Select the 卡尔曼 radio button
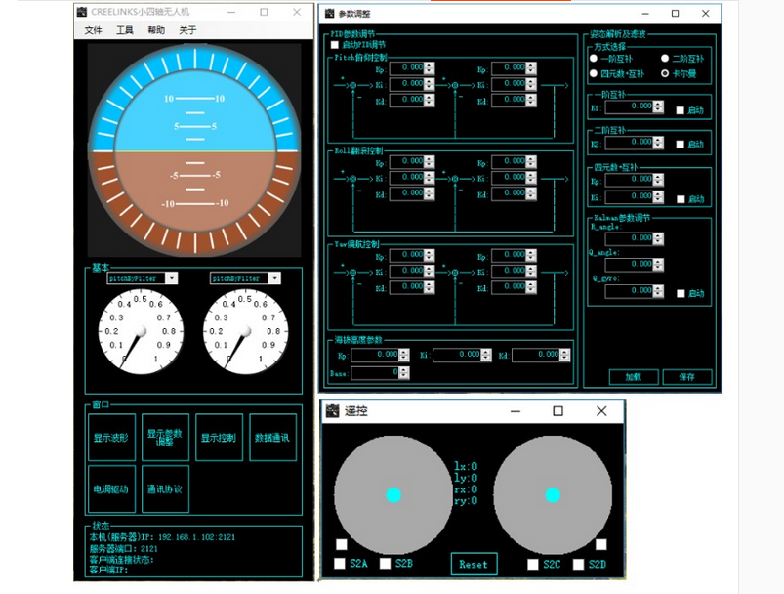Image resolution: width=784 pixels, height=594 pixels. click(665, 73)
